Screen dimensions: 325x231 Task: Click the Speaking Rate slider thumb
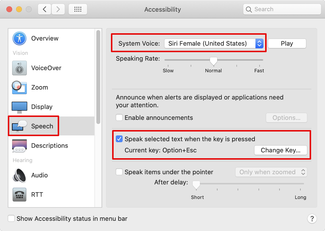[214, 61]
